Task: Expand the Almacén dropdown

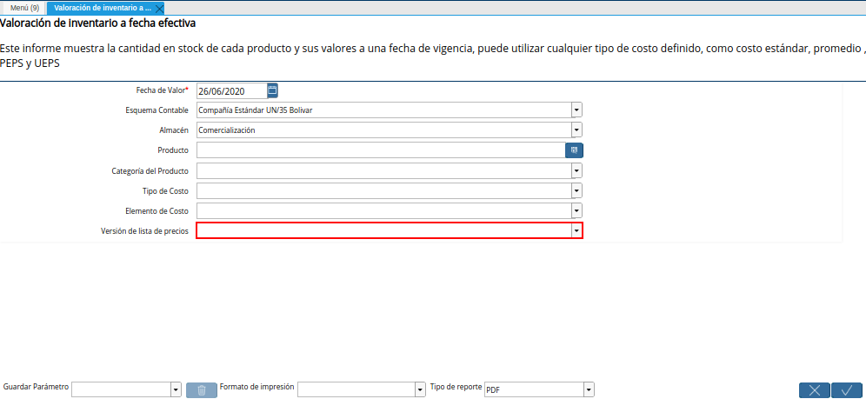Action: (576, 130)
